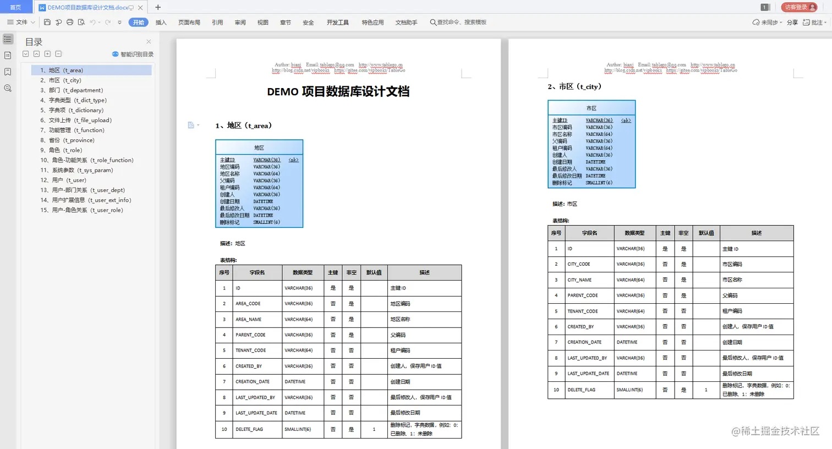
Task: Go to outline item 9、角色 (t_role)
Action: tap(61, 150)
